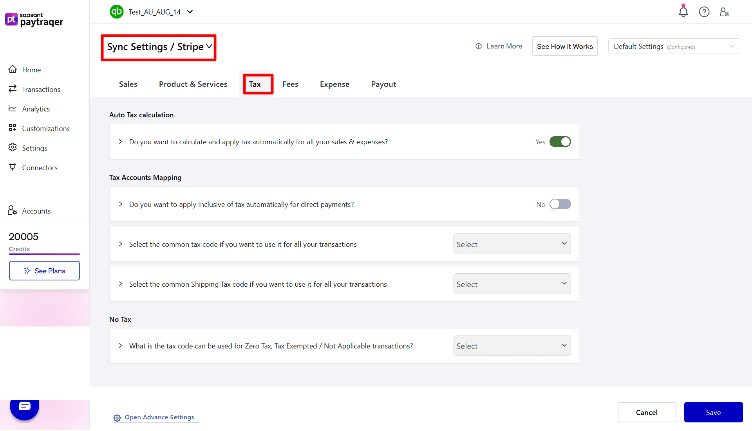
Task: Open the Home section in the sidebar
Action: [31, 70]
